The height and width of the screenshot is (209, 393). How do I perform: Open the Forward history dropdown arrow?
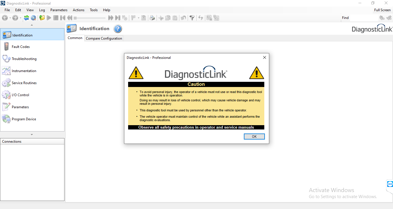coord(20,18)
